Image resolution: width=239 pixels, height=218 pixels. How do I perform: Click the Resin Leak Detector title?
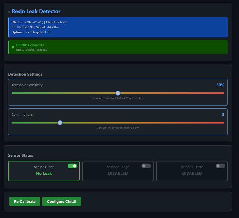(36, 12)
